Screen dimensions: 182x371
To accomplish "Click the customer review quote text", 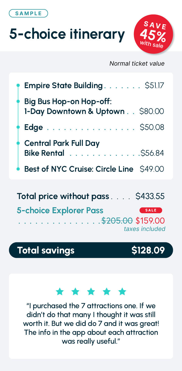I will (x=91, y=323).
